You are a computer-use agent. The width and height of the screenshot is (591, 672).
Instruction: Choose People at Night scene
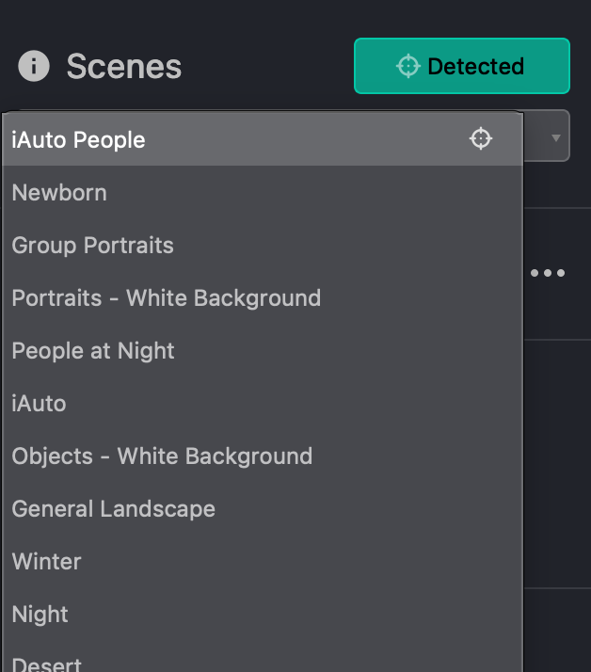[93, 351]
